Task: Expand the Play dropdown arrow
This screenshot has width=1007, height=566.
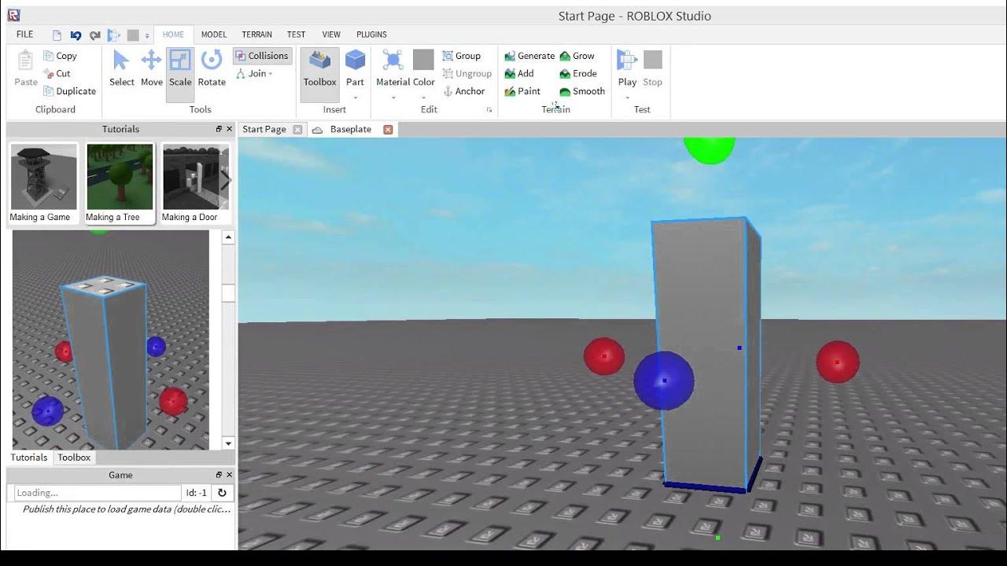Action: [x=627, y=98]
